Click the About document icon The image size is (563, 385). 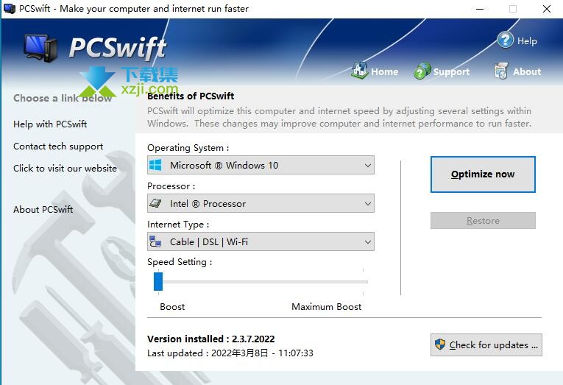click(x=501, y=71)
